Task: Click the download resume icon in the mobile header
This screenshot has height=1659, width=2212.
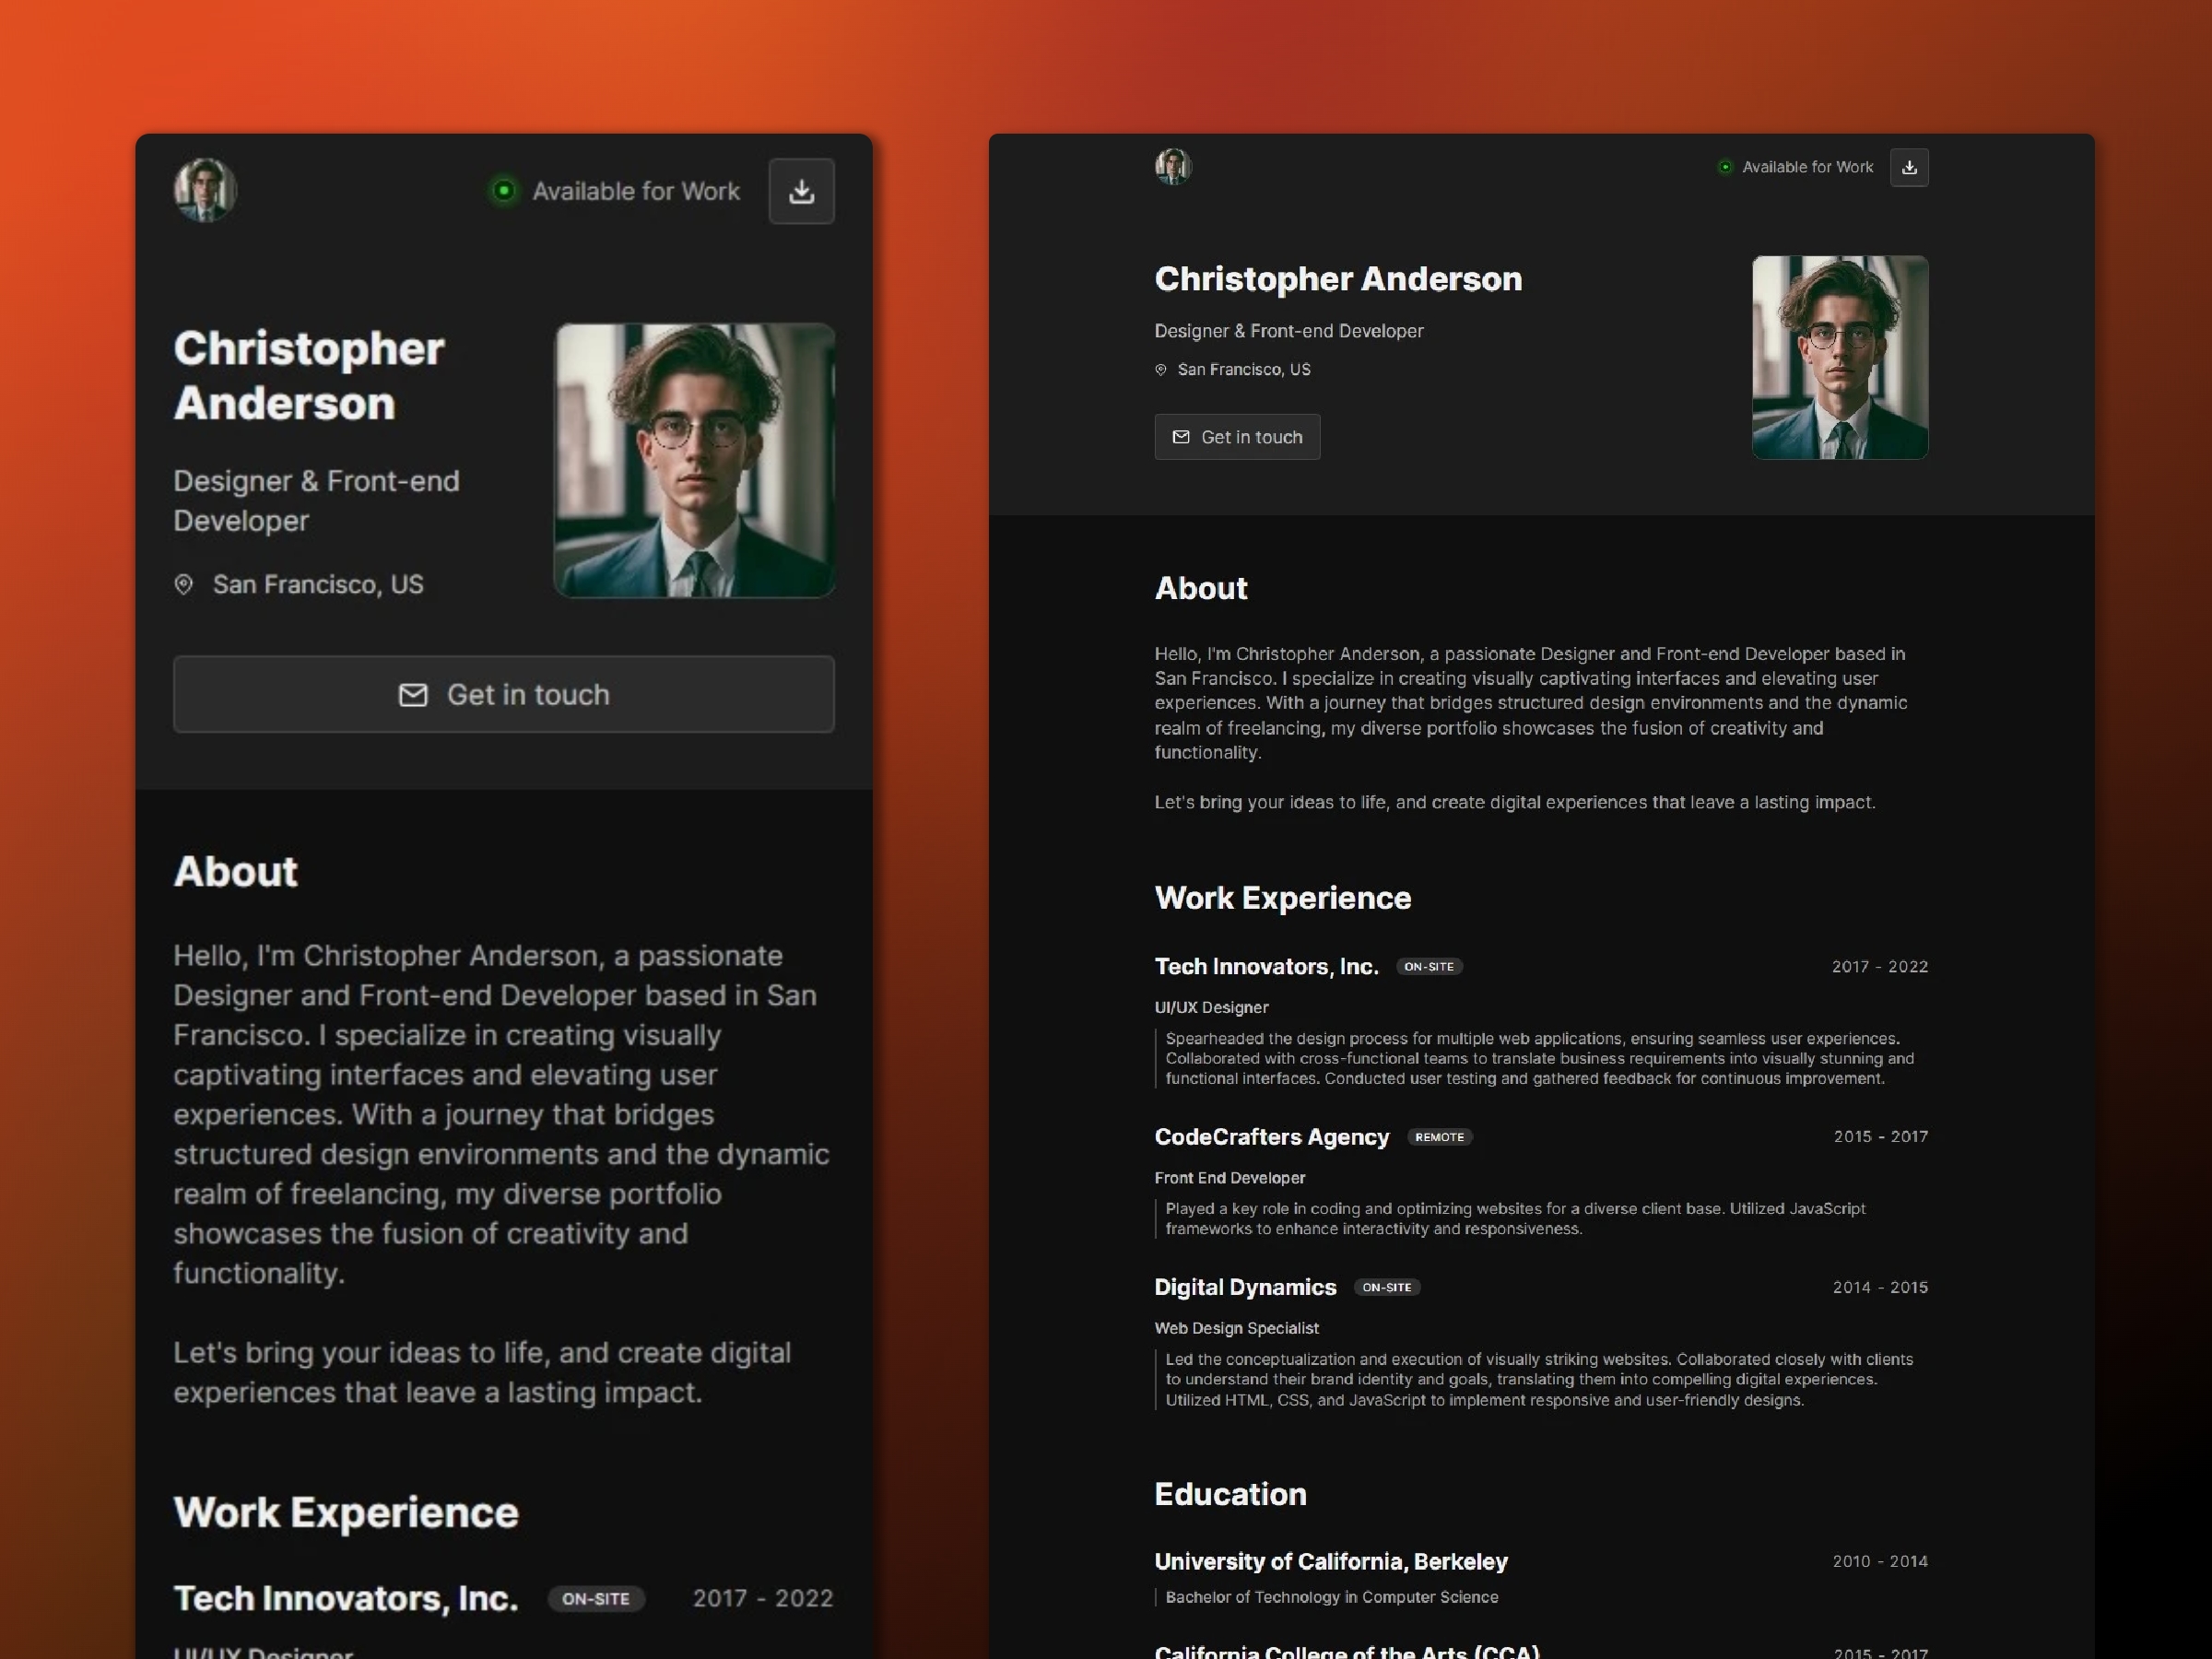Action: (x=801, y=191)
